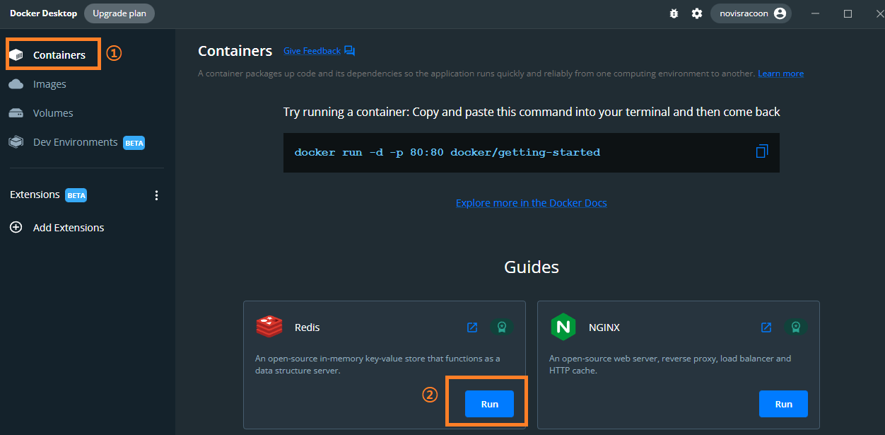Click the Redis description text
This screenshot has height=435, width=885.
[377, 364]
